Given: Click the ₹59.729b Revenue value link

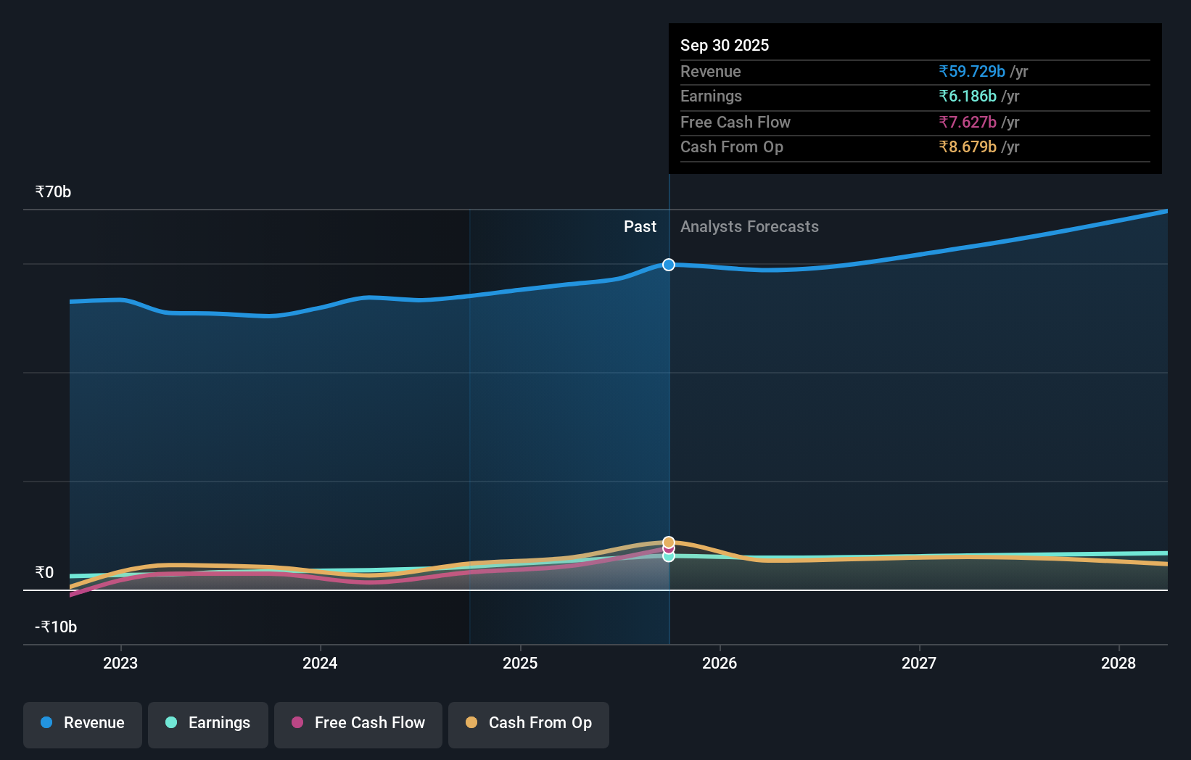Looking at the screenshot, I should pyautogui.click(x=972, y=72).
